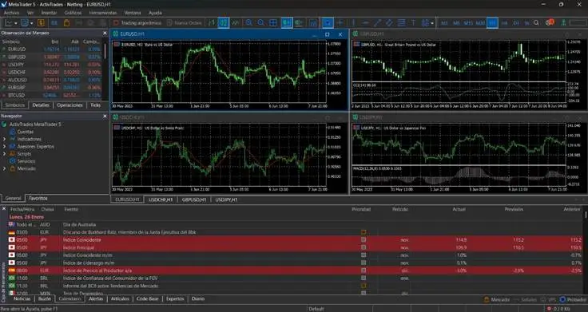Expand Scripts in the Navegador tree
Screen dimensions: 588x312
point(5,153)
